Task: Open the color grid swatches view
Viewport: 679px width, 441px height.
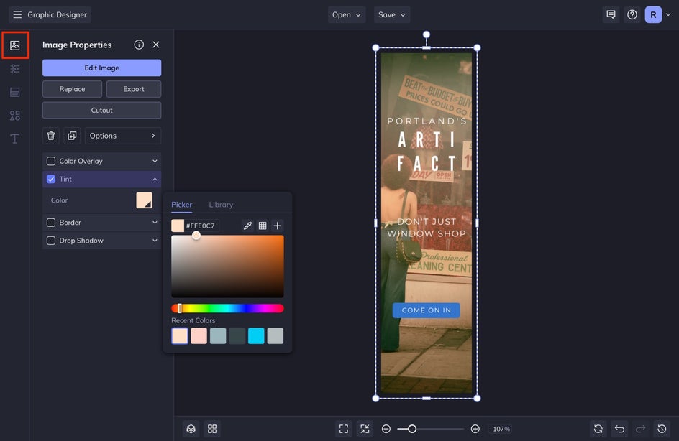Action: [263, 226]
